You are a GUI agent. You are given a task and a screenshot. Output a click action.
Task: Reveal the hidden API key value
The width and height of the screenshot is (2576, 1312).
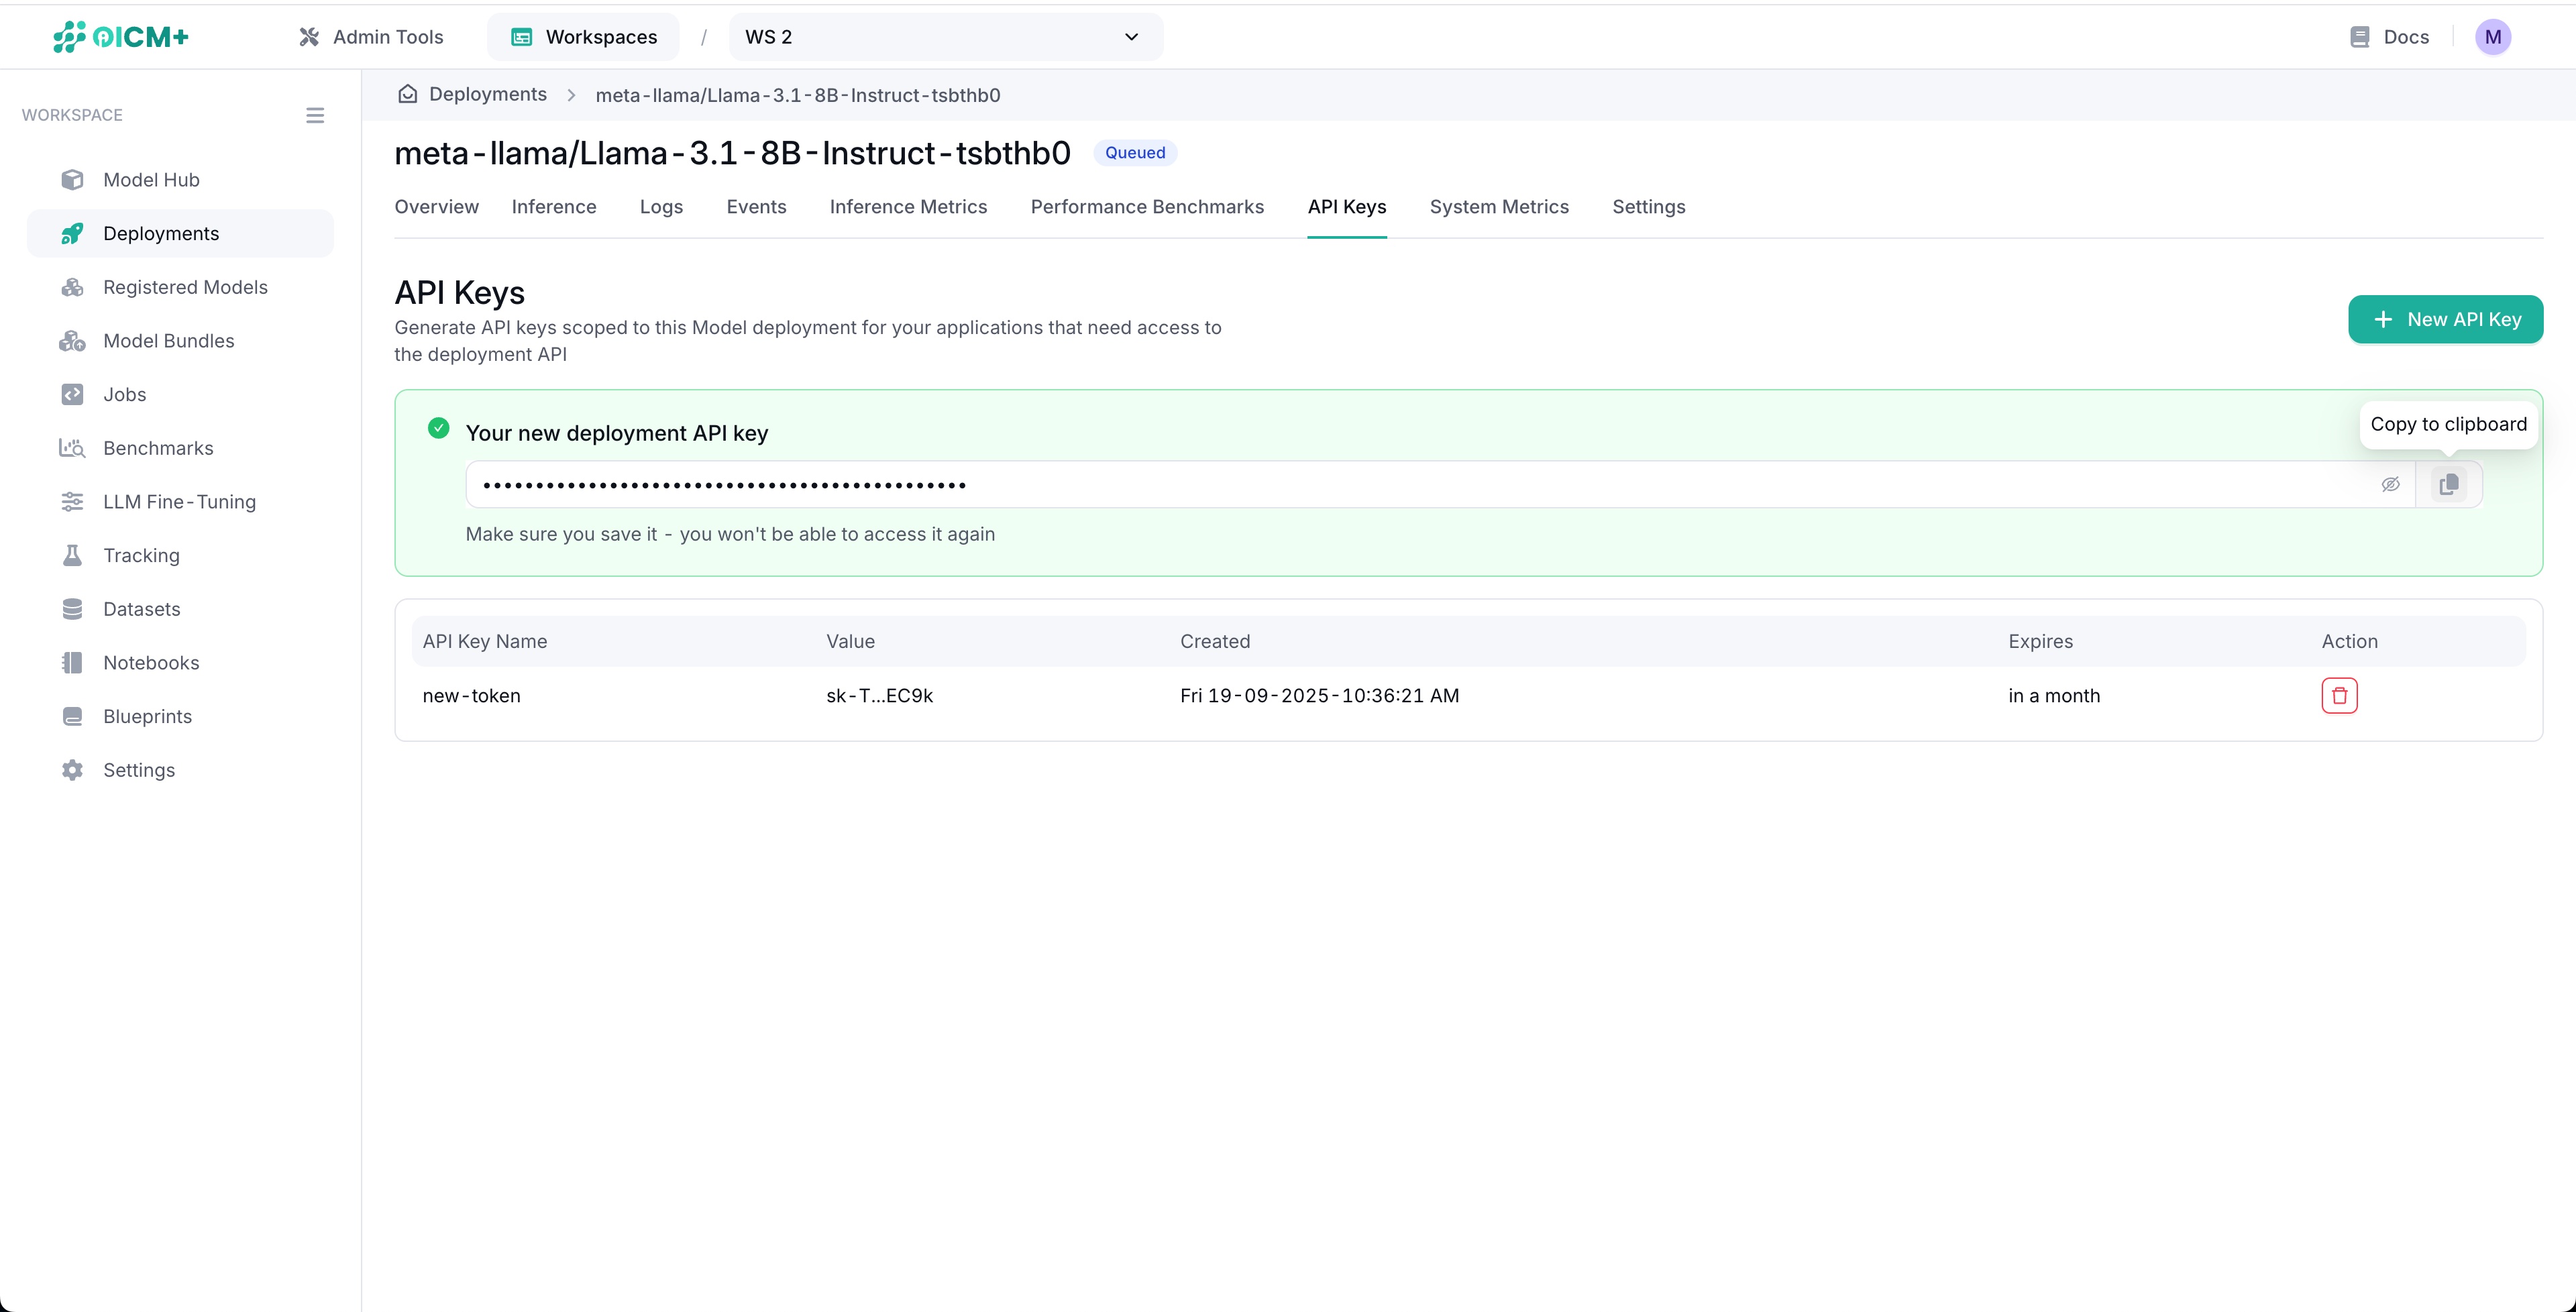(x=2391, y=484)
